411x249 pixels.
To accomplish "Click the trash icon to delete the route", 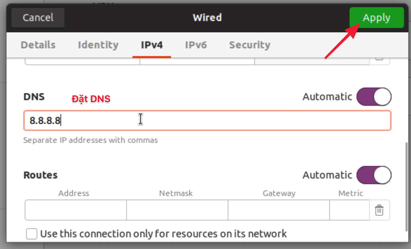I will pos(379,210).
